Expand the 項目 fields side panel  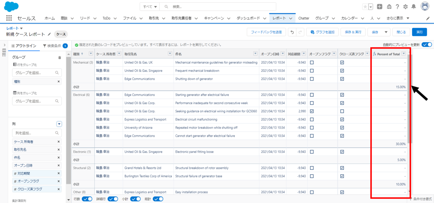pos(4,46)
